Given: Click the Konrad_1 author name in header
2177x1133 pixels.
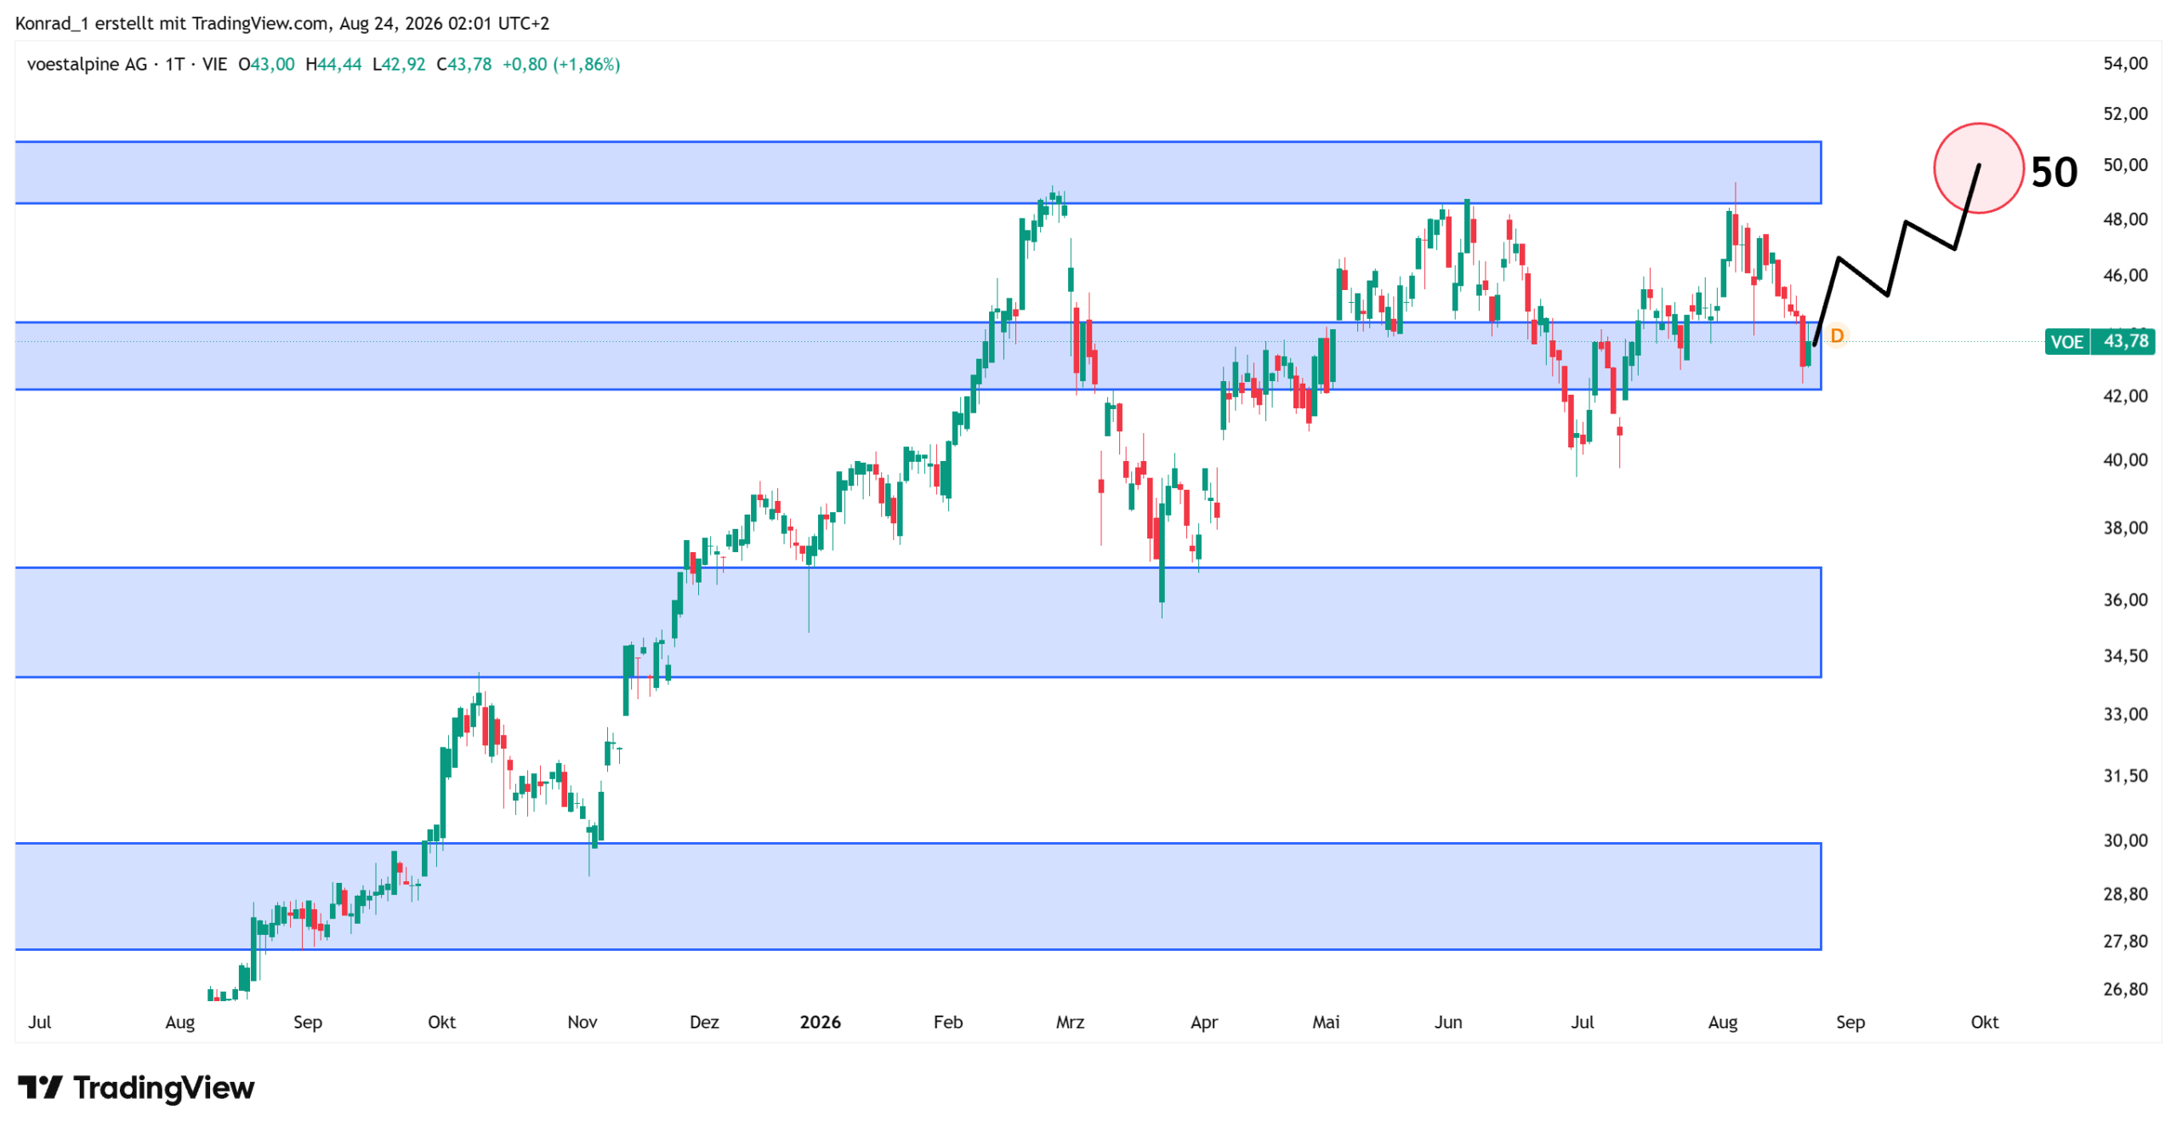Looking at the screenshot, I should (x=53, y=24).
